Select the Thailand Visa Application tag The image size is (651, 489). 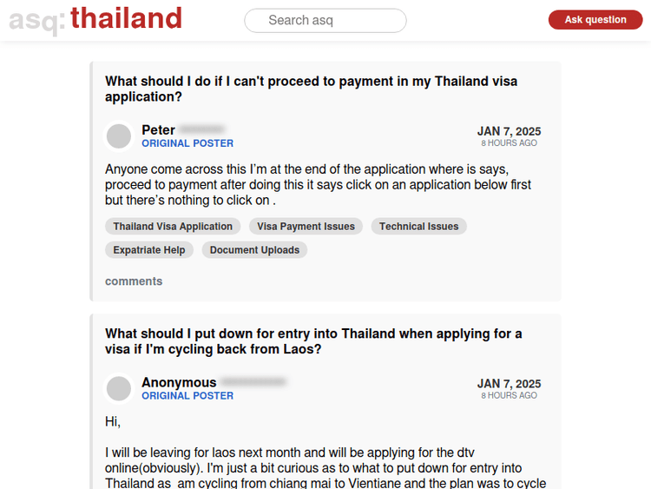click(173, 227)
